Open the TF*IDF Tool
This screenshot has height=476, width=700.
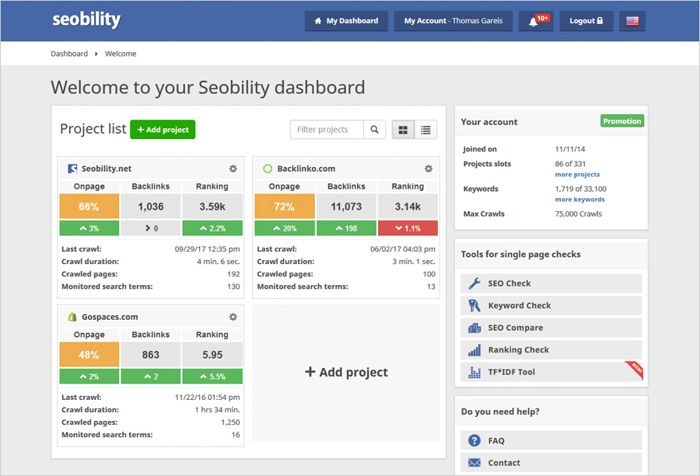coord(551,372)
